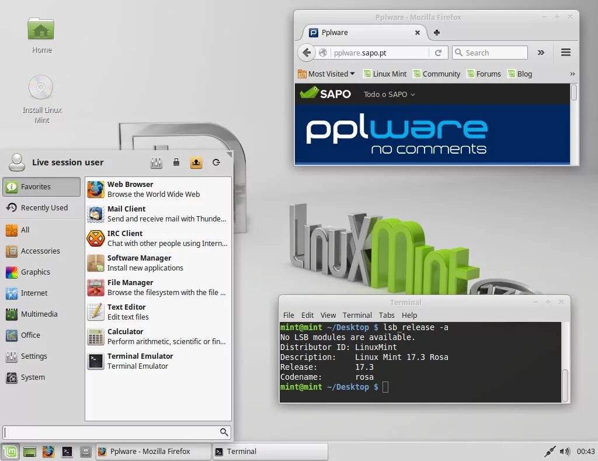Click the Firefox Search field
The height and width of the screenshot is (461, 598).
tap(490, 53)
